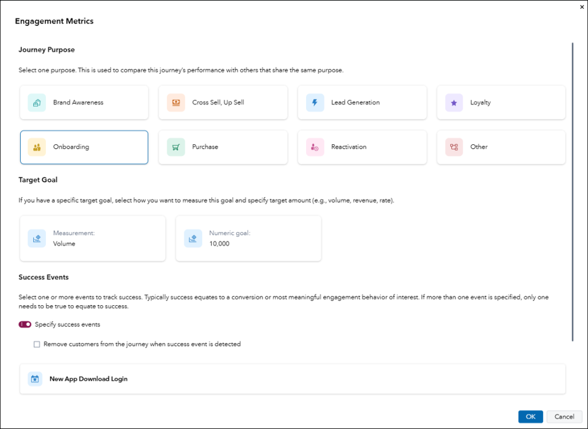Viewport: 588px width, 429px height.
Task: Click the Lead Generation lightning icon
Action: 315,103
